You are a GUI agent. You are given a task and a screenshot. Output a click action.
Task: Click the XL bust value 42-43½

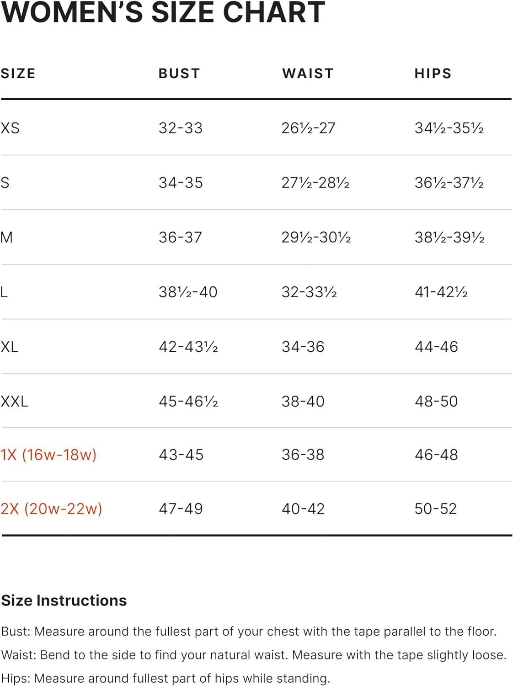click(188, 347)
